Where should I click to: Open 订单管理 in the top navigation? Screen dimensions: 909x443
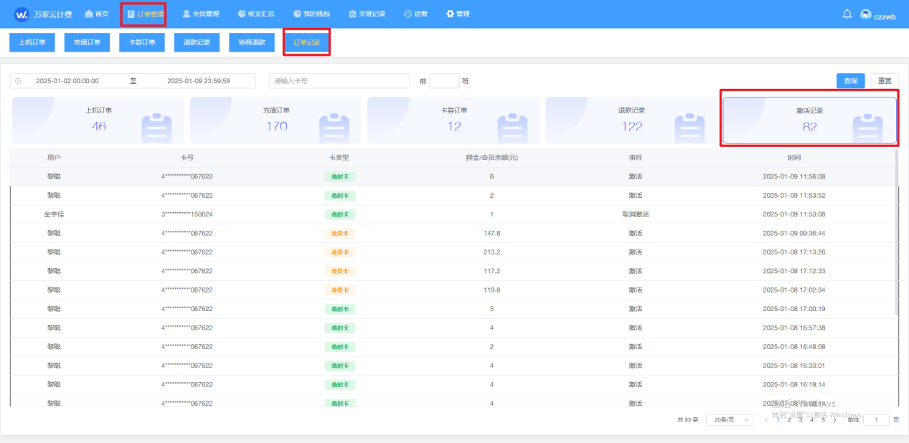(145, 14)
